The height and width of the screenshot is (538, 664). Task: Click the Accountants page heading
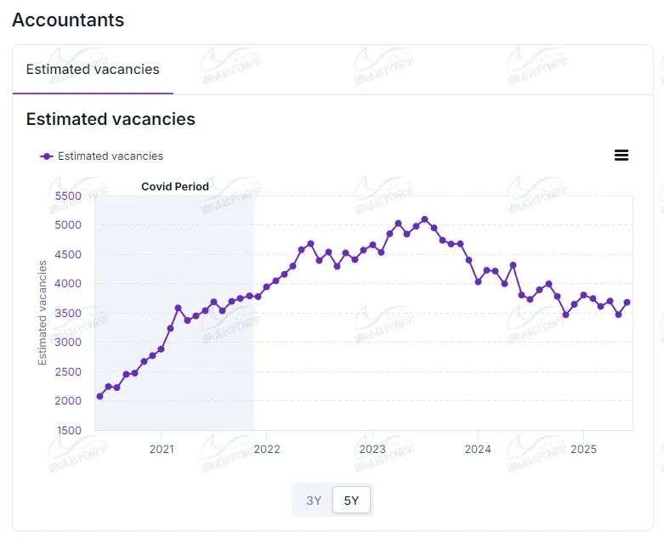pos(68,20)
